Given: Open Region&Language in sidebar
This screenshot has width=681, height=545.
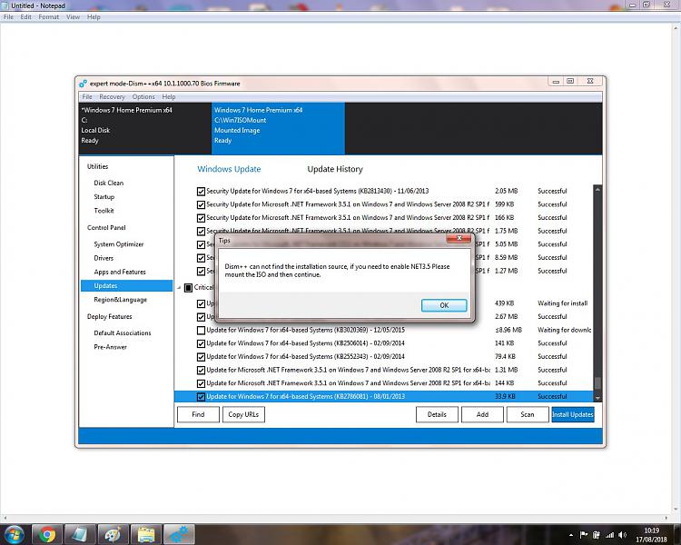Looking at the screenshot, I should (x=120, y=300).
